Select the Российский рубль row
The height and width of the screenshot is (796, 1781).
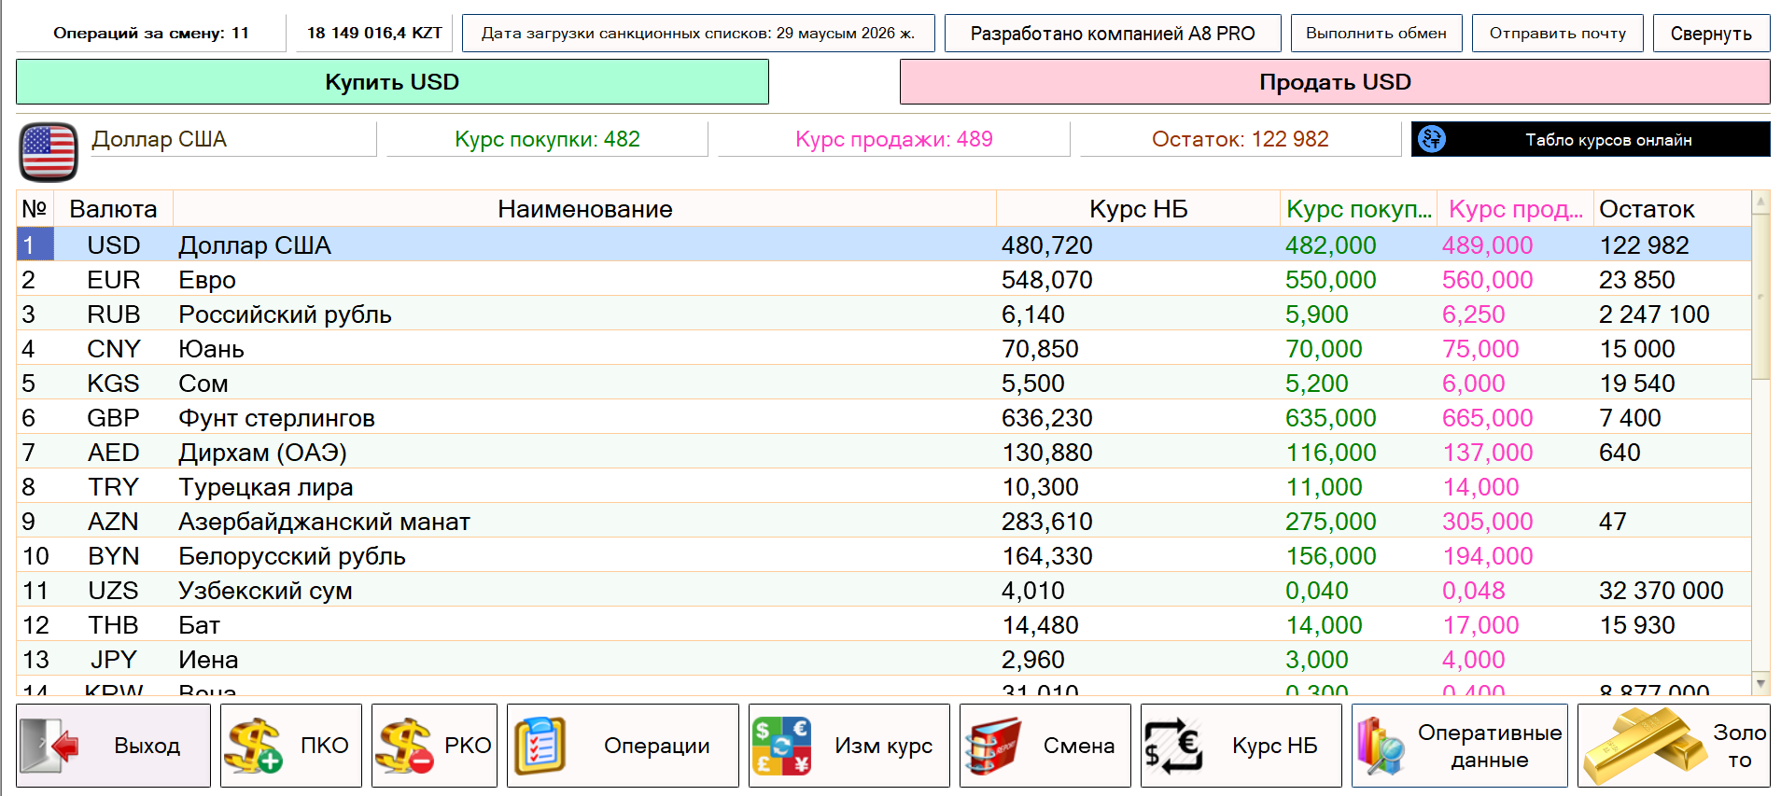coord(884,314)
